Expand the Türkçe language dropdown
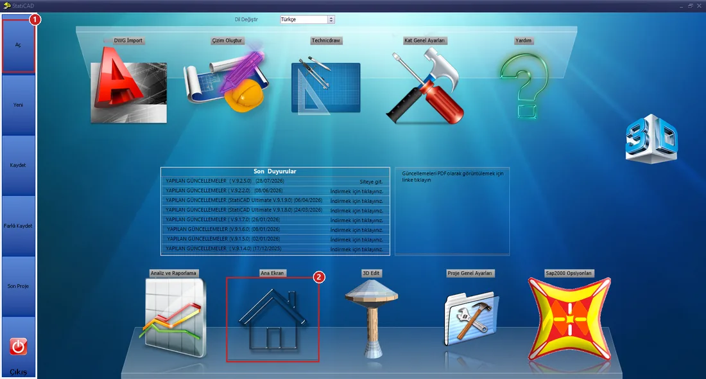This screenshot has height=379, width=706. 331,19
